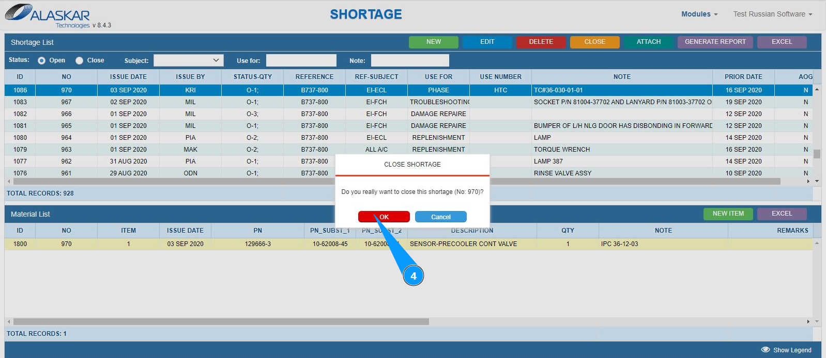This screenshot has height=358, width=826.
Task: Click the USE FOR column header
Action: point(438,77)
